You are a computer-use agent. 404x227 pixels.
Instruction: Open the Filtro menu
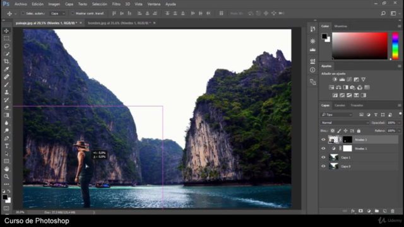click(116, 4)
